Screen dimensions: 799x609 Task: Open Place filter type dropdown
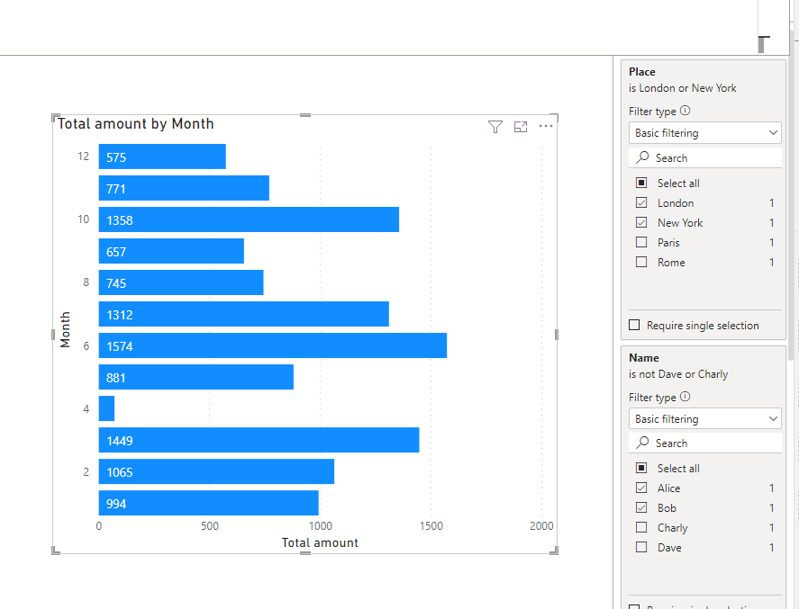click(x=704, y=133)
